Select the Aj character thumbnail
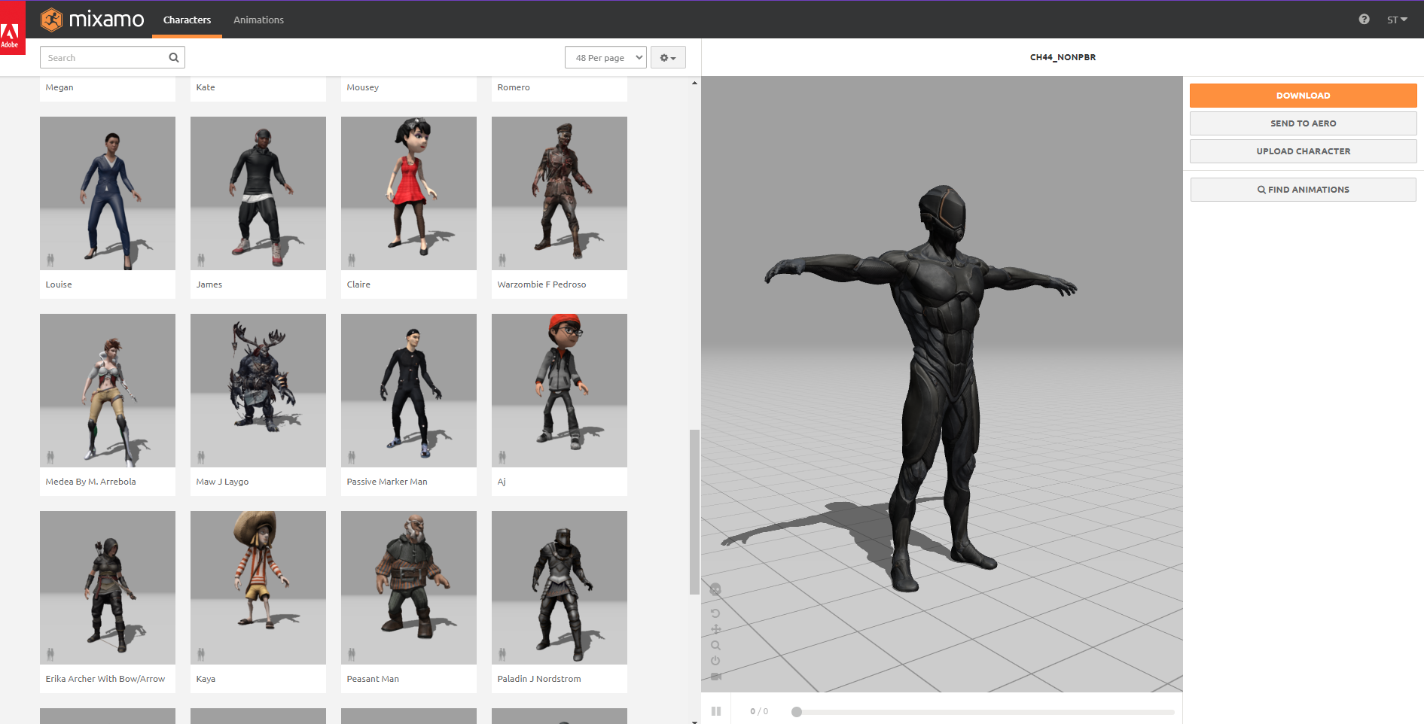The height and width of the screenshot is (724, 1424). (x=560, y=391)
